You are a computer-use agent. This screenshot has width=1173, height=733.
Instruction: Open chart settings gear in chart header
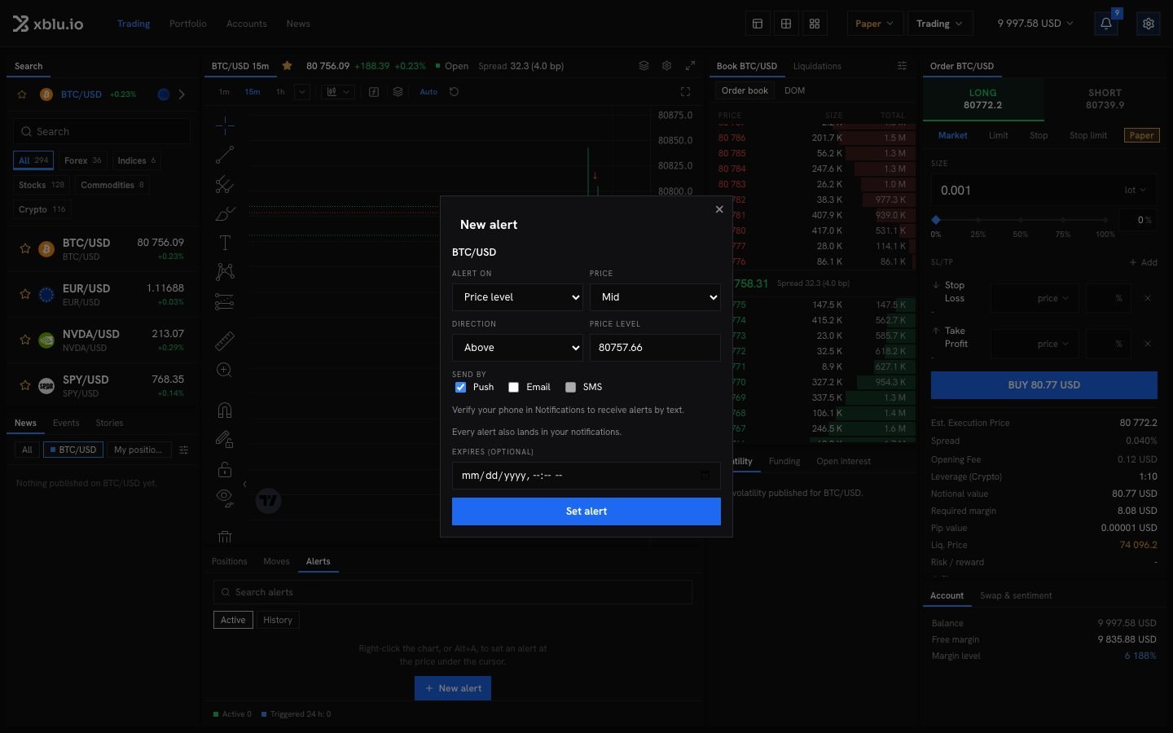(x=666, y=66)
